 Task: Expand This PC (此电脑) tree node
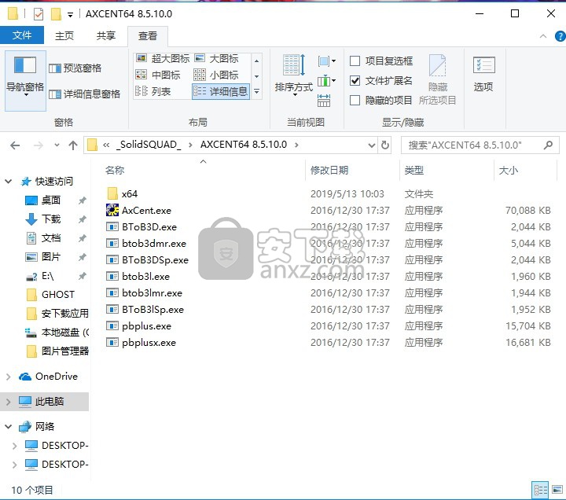pyautogui.click(x=9, y=402)
